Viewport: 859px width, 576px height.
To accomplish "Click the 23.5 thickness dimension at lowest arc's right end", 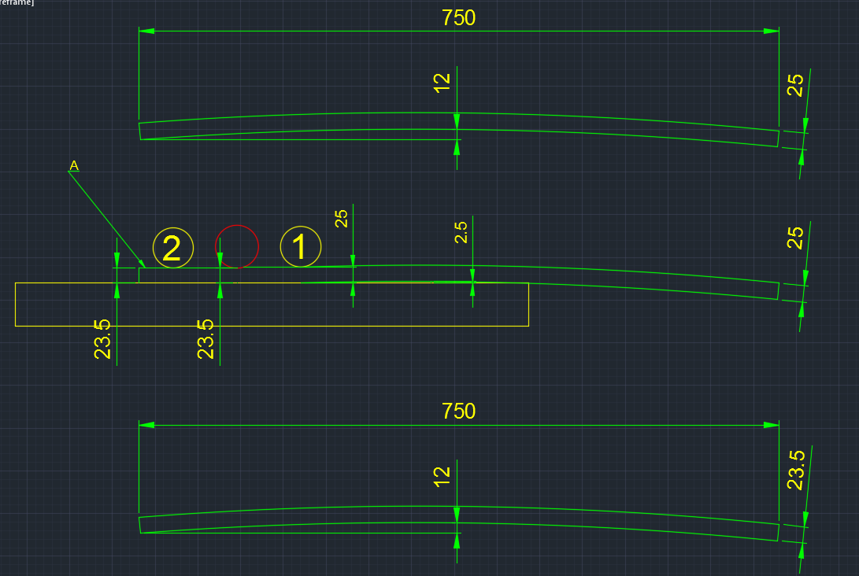I will click(795, 470).
